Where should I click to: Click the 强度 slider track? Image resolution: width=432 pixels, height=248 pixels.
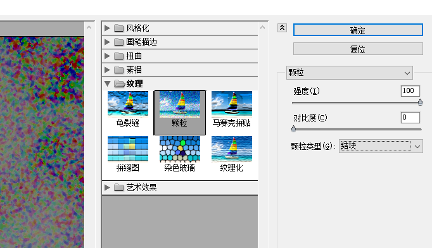[x=357, y=102]
